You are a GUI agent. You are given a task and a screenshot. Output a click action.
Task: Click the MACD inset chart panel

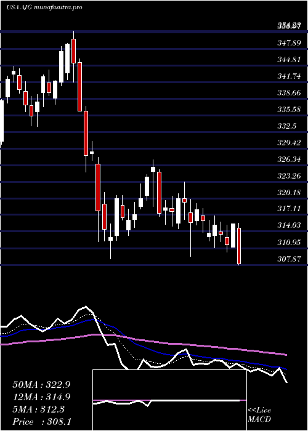coord(169,400)
